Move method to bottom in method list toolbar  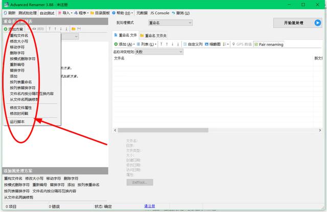click(66, 29)
